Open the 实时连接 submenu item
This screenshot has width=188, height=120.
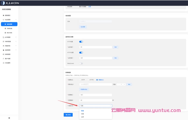click(9, 28)
